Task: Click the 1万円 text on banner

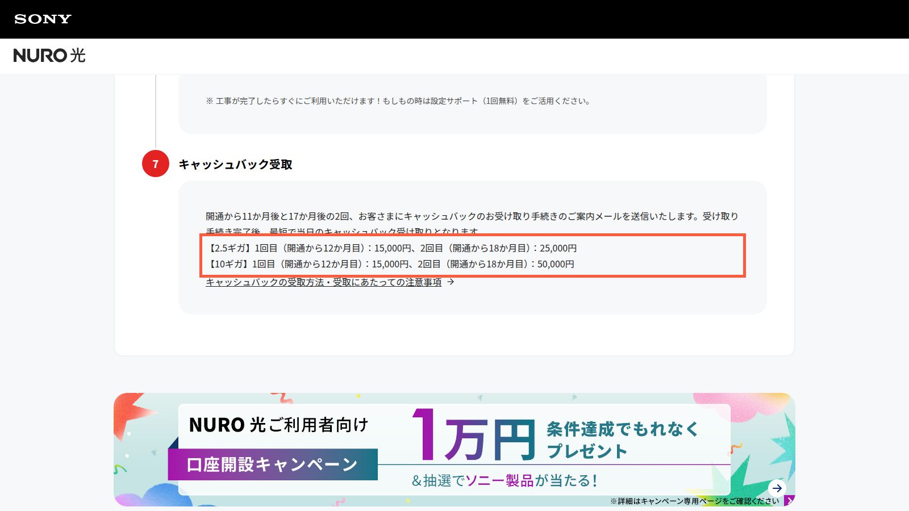Action: click(x=473, y=436)
